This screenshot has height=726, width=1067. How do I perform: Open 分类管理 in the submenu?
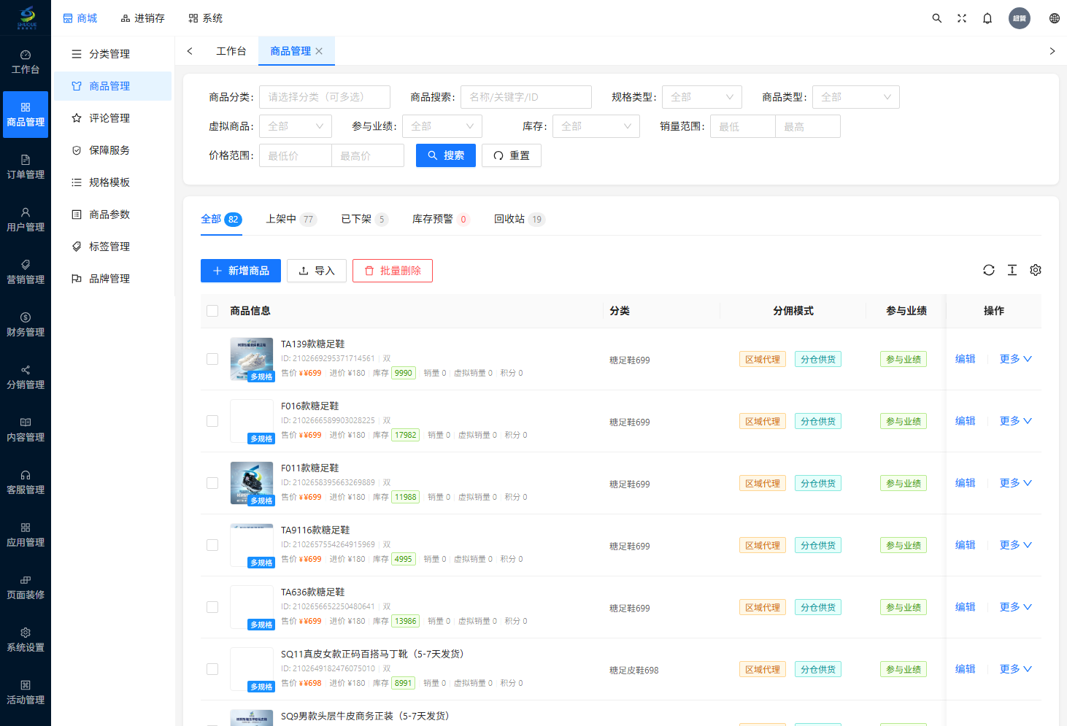(112, 54)
